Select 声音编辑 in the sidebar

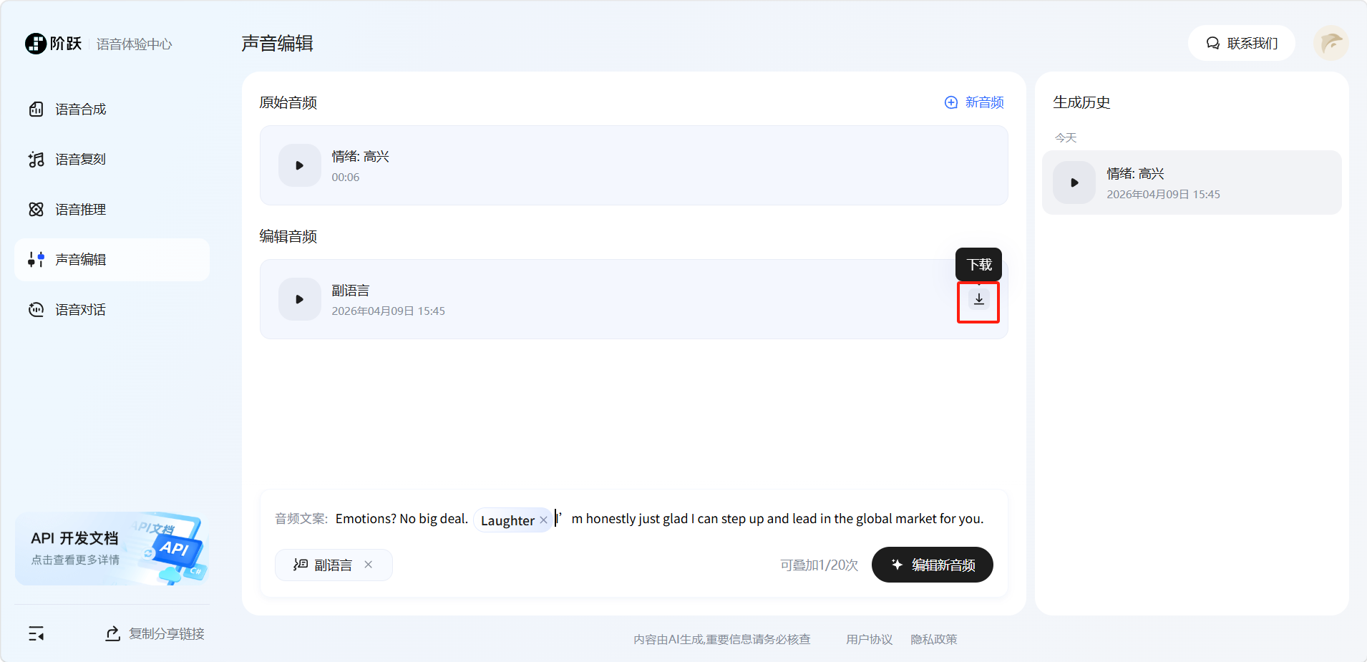click(80, 260)
